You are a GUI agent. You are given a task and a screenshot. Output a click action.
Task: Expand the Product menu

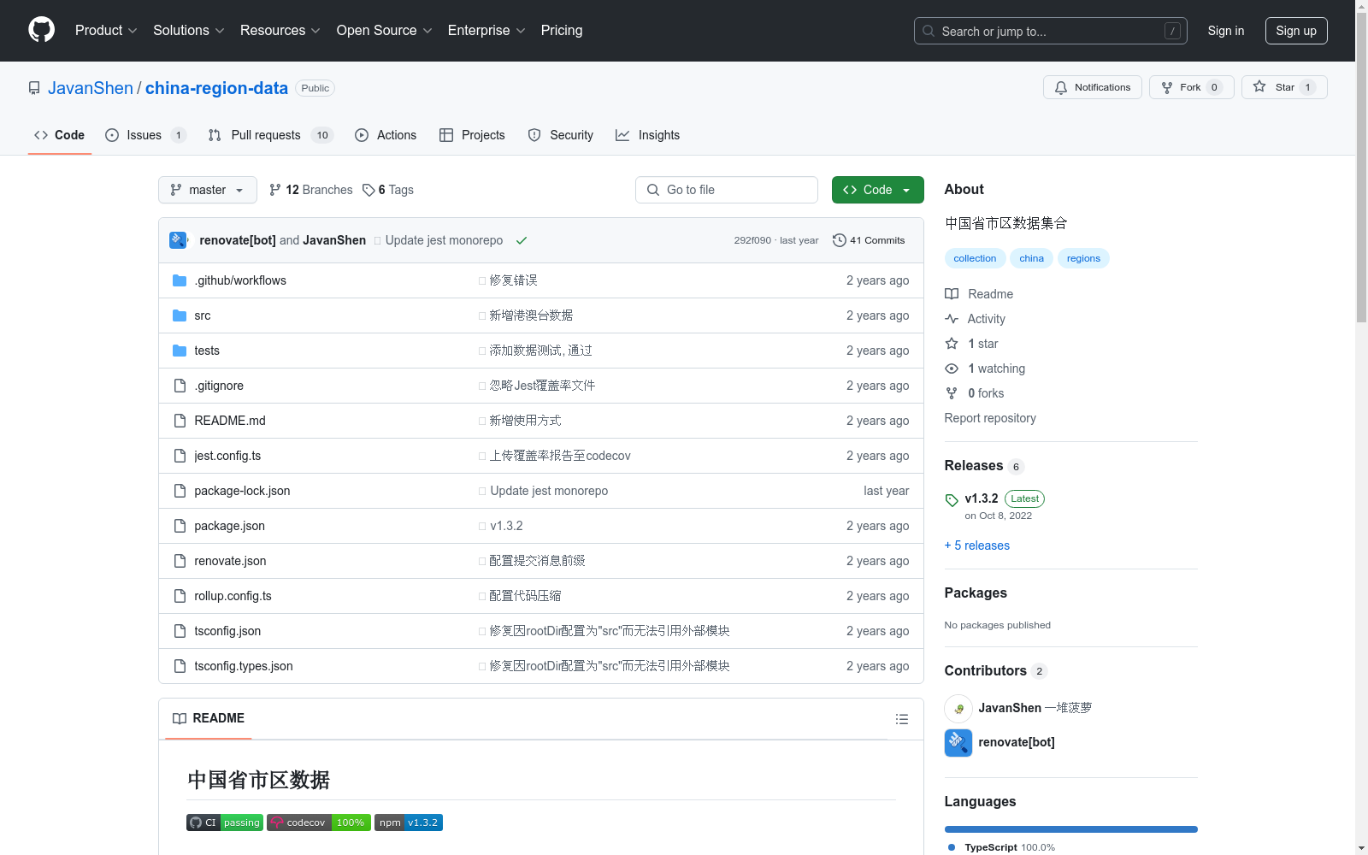point(106,30)
